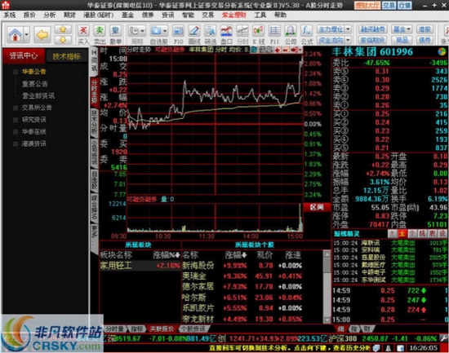Click 理财大厅 button in title bar
The height and width of the screenshot is (353, 449).
tap(367, 5)
